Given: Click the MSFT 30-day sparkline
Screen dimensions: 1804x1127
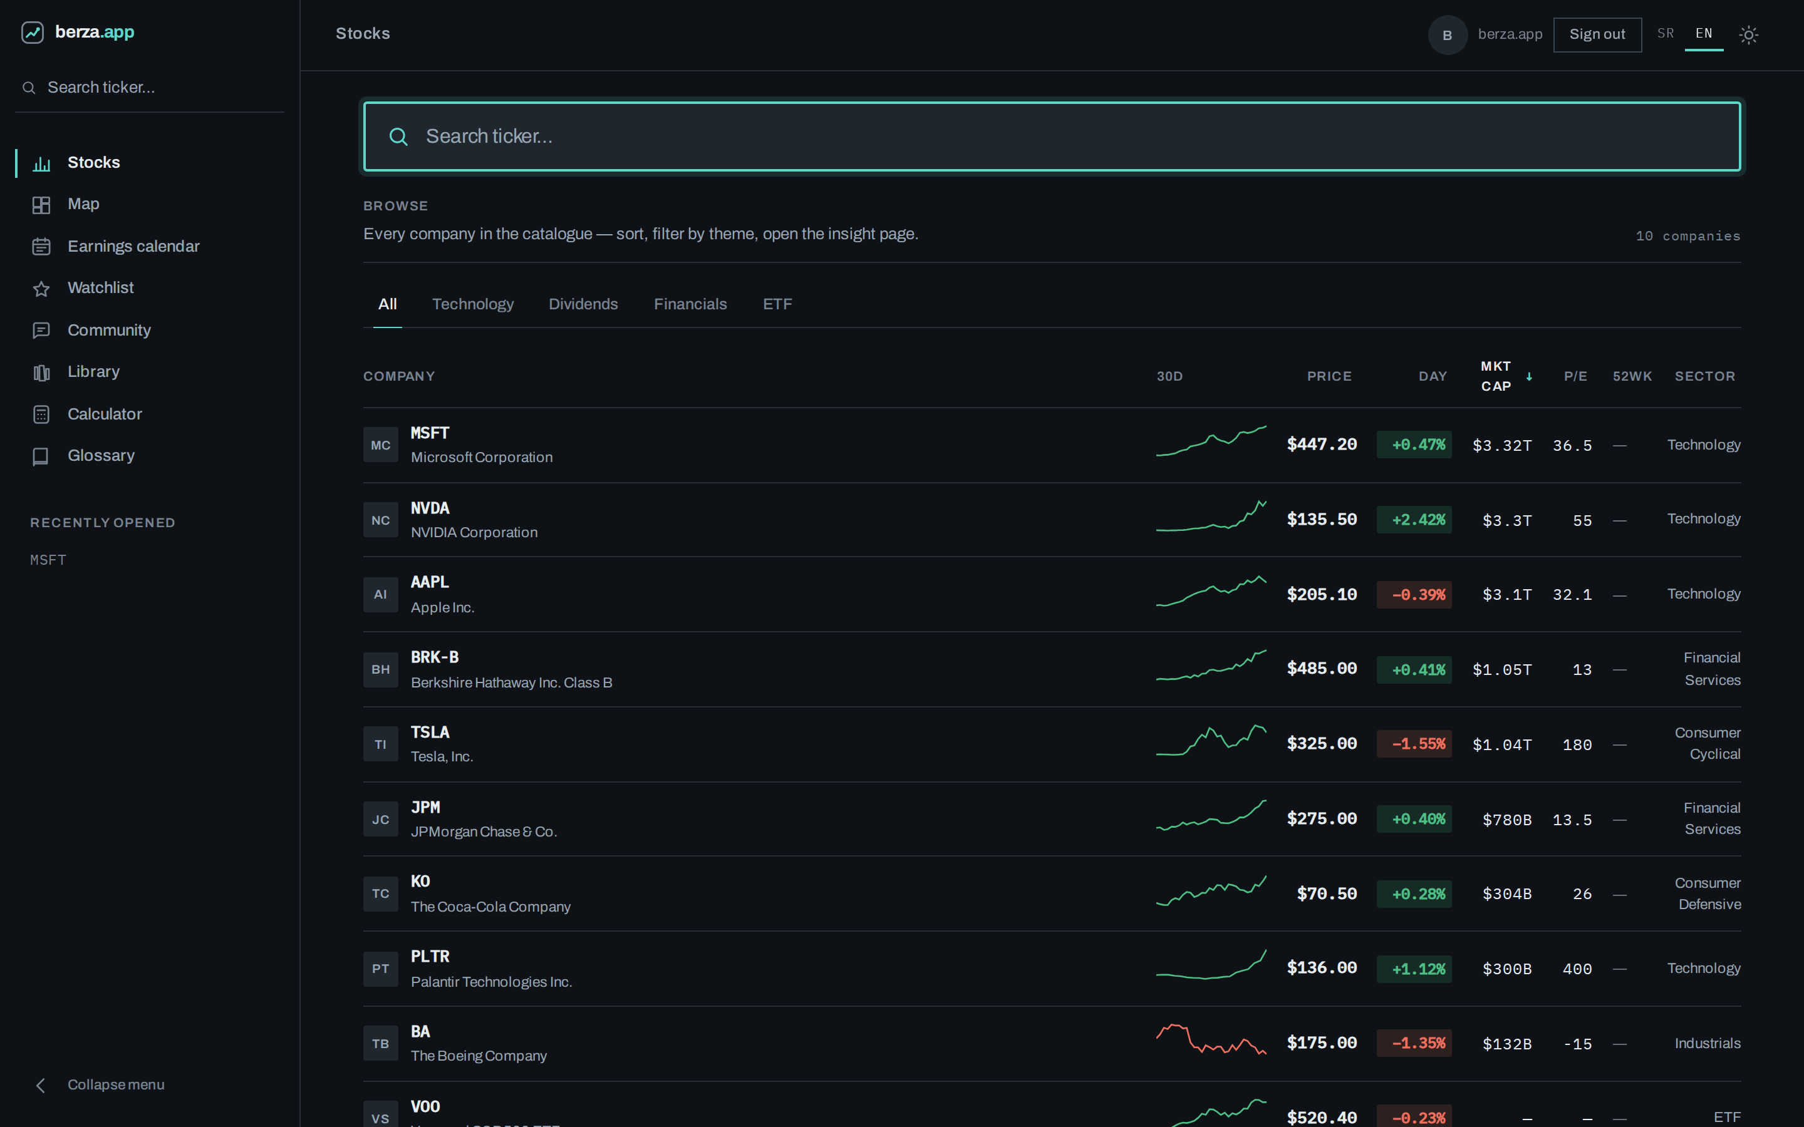Looking at the screenshot, I should 1211,441.
